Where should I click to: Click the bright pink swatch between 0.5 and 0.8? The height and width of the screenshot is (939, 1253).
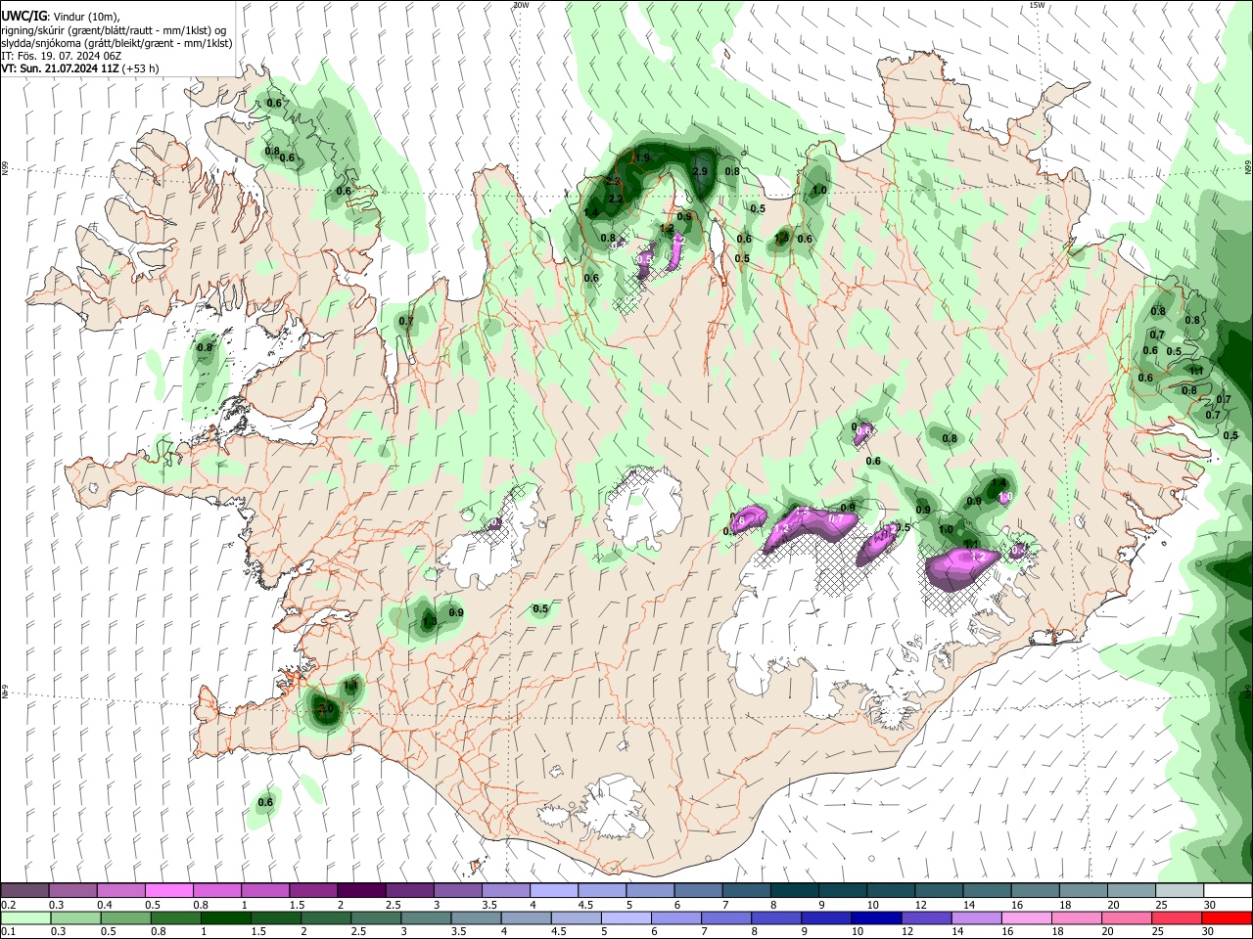coord(169,890)
